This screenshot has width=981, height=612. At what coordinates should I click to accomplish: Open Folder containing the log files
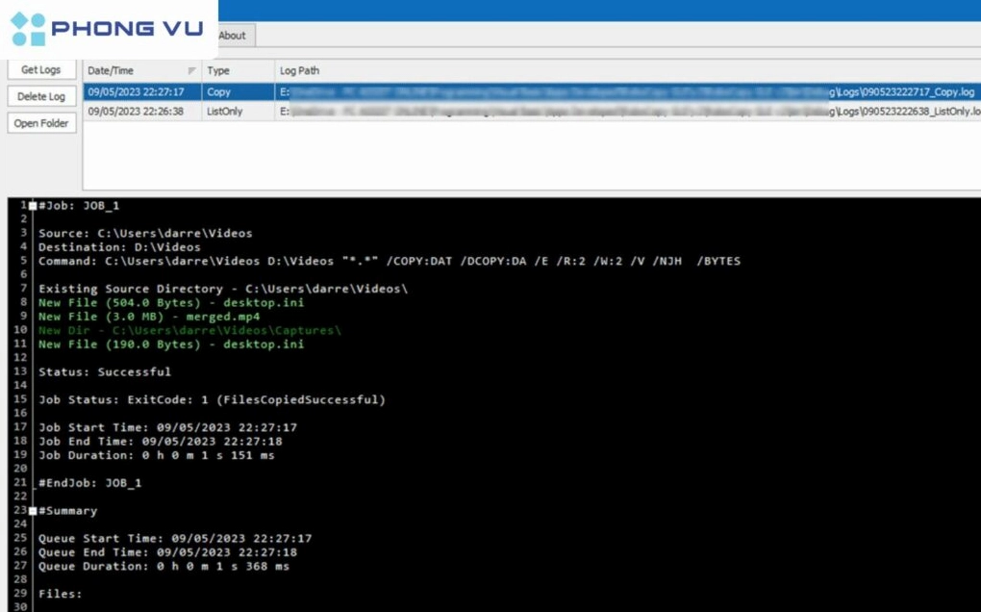tap(41, 123)
